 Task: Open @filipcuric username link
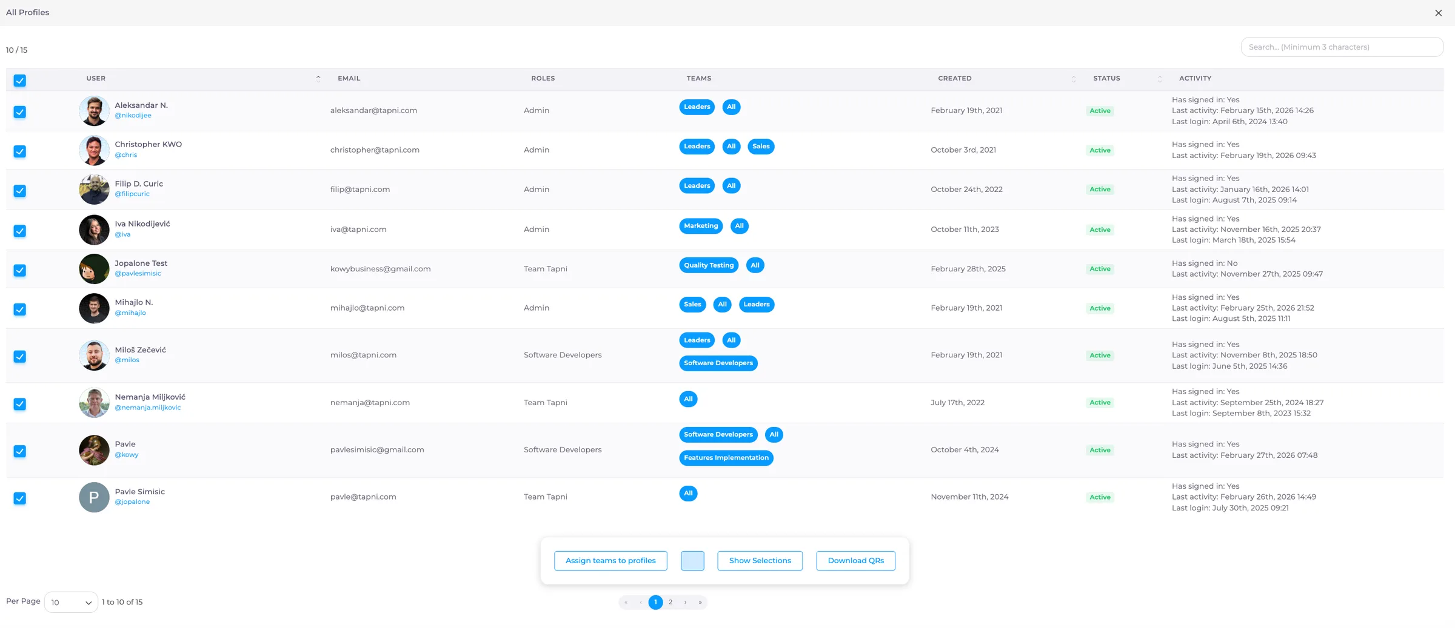coord(132,194)
